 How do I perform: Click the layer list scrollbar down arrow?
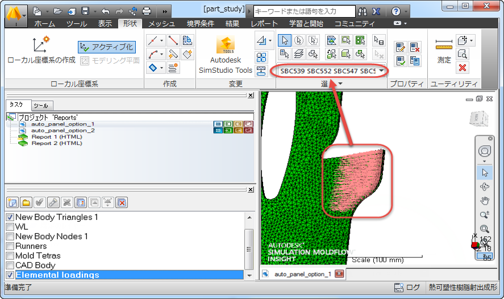pyautogui.click(x=249, y=276)
